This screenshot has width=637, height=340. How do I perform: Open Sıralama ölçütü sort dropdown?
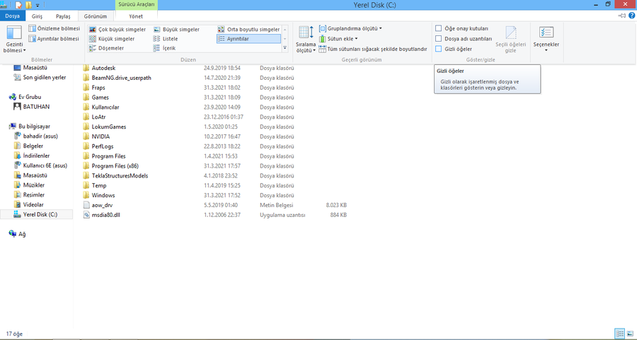[306, 40]
